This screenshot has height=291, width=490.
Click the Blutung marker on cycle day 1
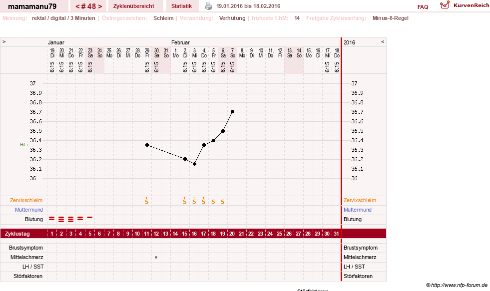click(x=52, y=219)
